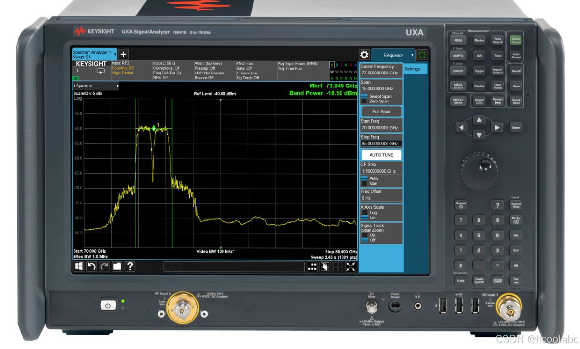Open on-screen help question mark icon
Image resolution: width=580 pixels, height=349 pixels.
(x=130, y=266)
